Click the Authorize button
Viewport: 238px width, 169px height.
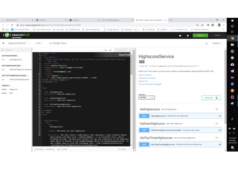click(211, 97)
